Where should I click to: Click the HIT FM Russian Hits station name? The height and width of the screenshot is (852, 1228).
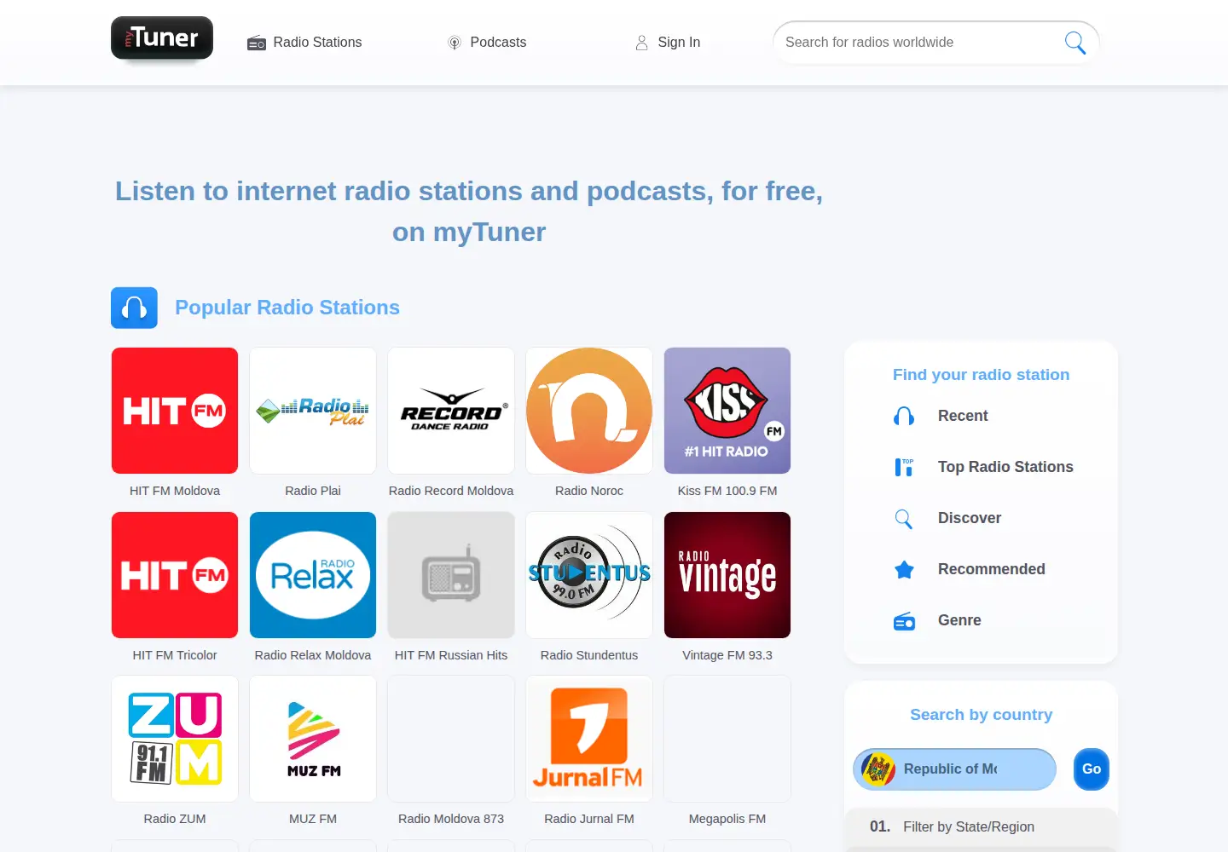click(x=451, y=655)
